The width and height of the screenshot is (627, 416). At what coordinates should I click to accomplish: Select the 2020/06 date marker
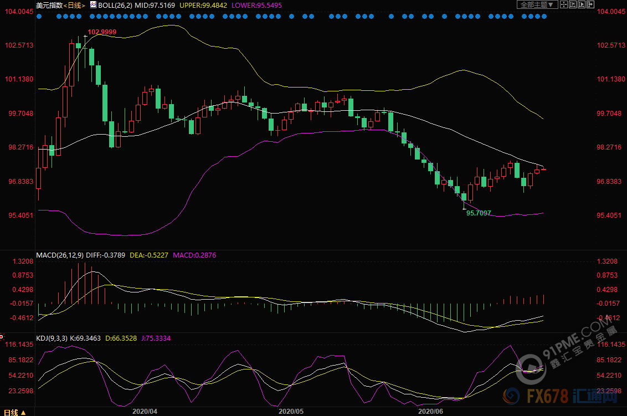[431, 411]
